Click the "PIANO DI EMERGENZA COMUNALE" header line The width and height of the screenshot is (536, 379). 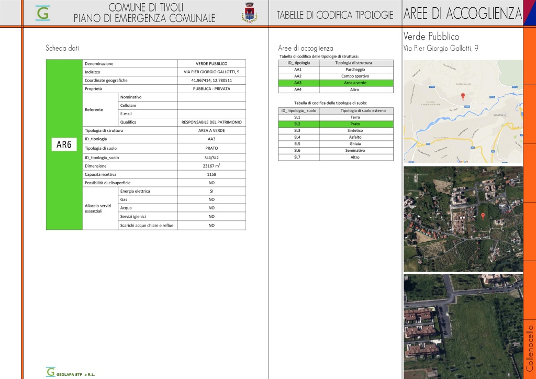tap(144, 18)
